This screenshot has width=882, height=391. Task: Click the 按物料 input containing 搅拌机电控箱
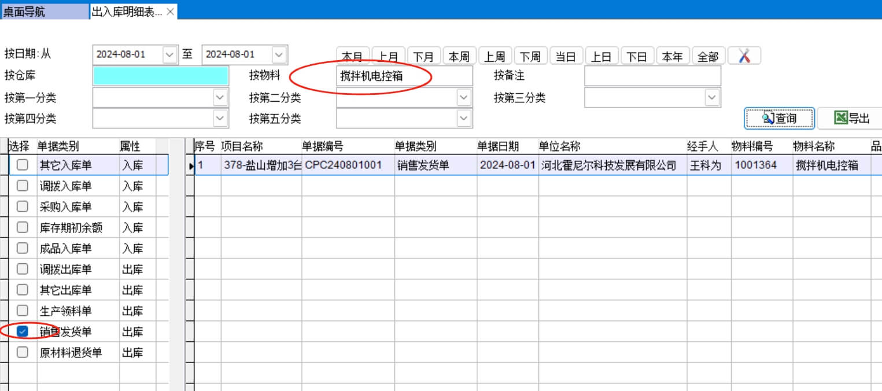[404, 76]
